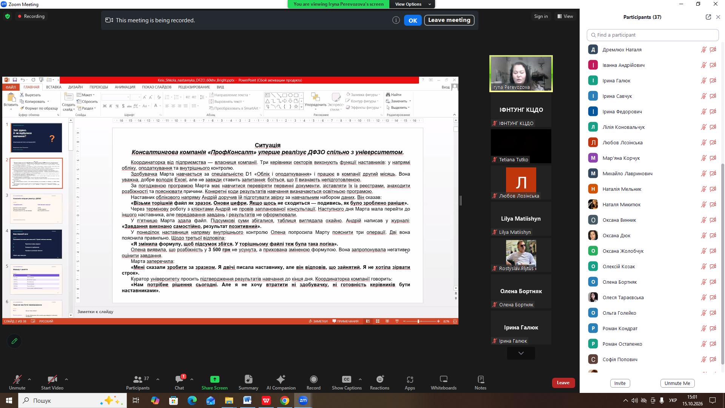Click the Record icon
725x408 pixels.
tap(313, 379)
